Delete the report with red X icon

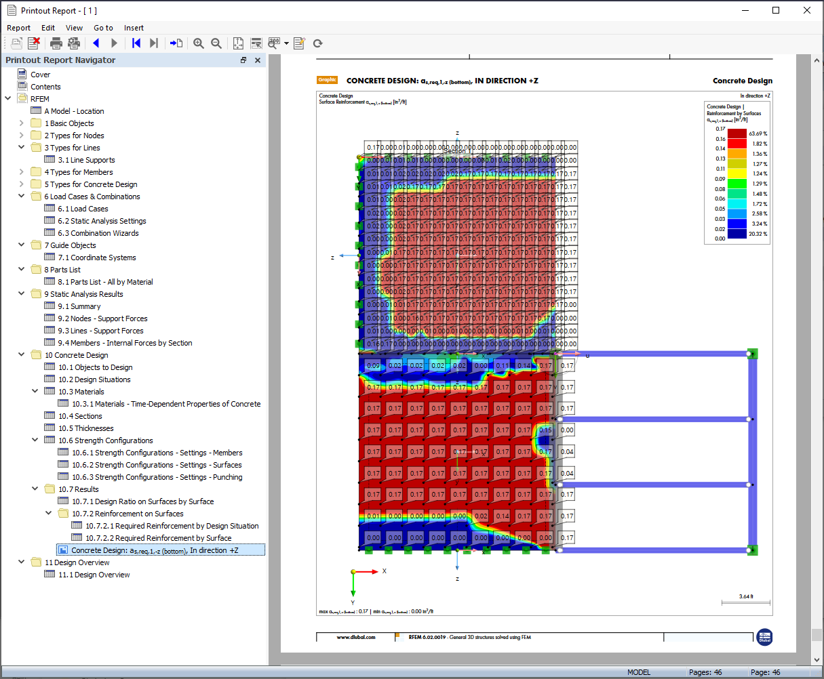click(33, 43)
